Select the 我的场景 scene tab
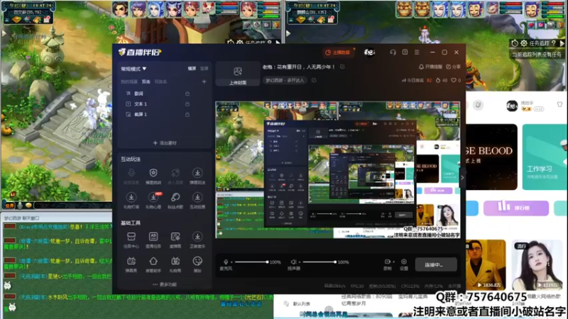This screenshot has width=568, height=319. pos(129,82)
